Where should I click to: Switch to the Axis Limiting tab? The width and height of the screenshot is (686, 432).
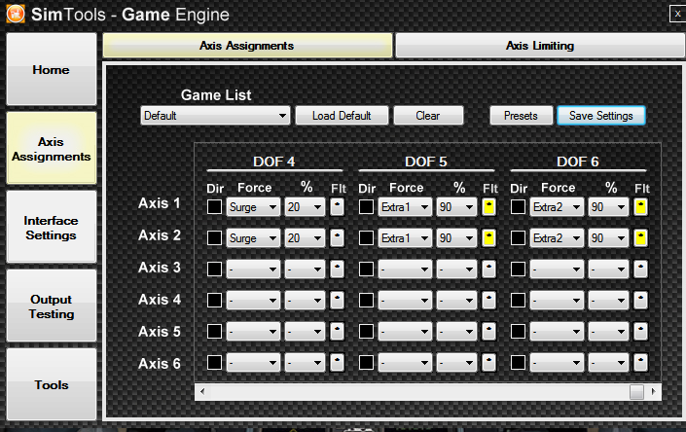tap(540, 46)
